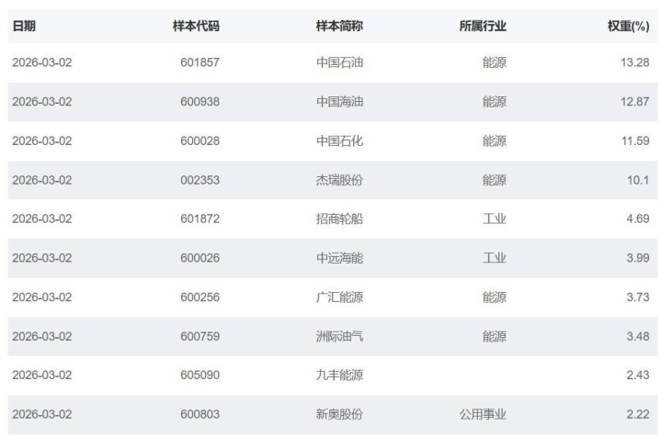Click the date in the 601872 row
Viewport: 661px width, 437px height.
pyautogui.click(x=42, y=218)
